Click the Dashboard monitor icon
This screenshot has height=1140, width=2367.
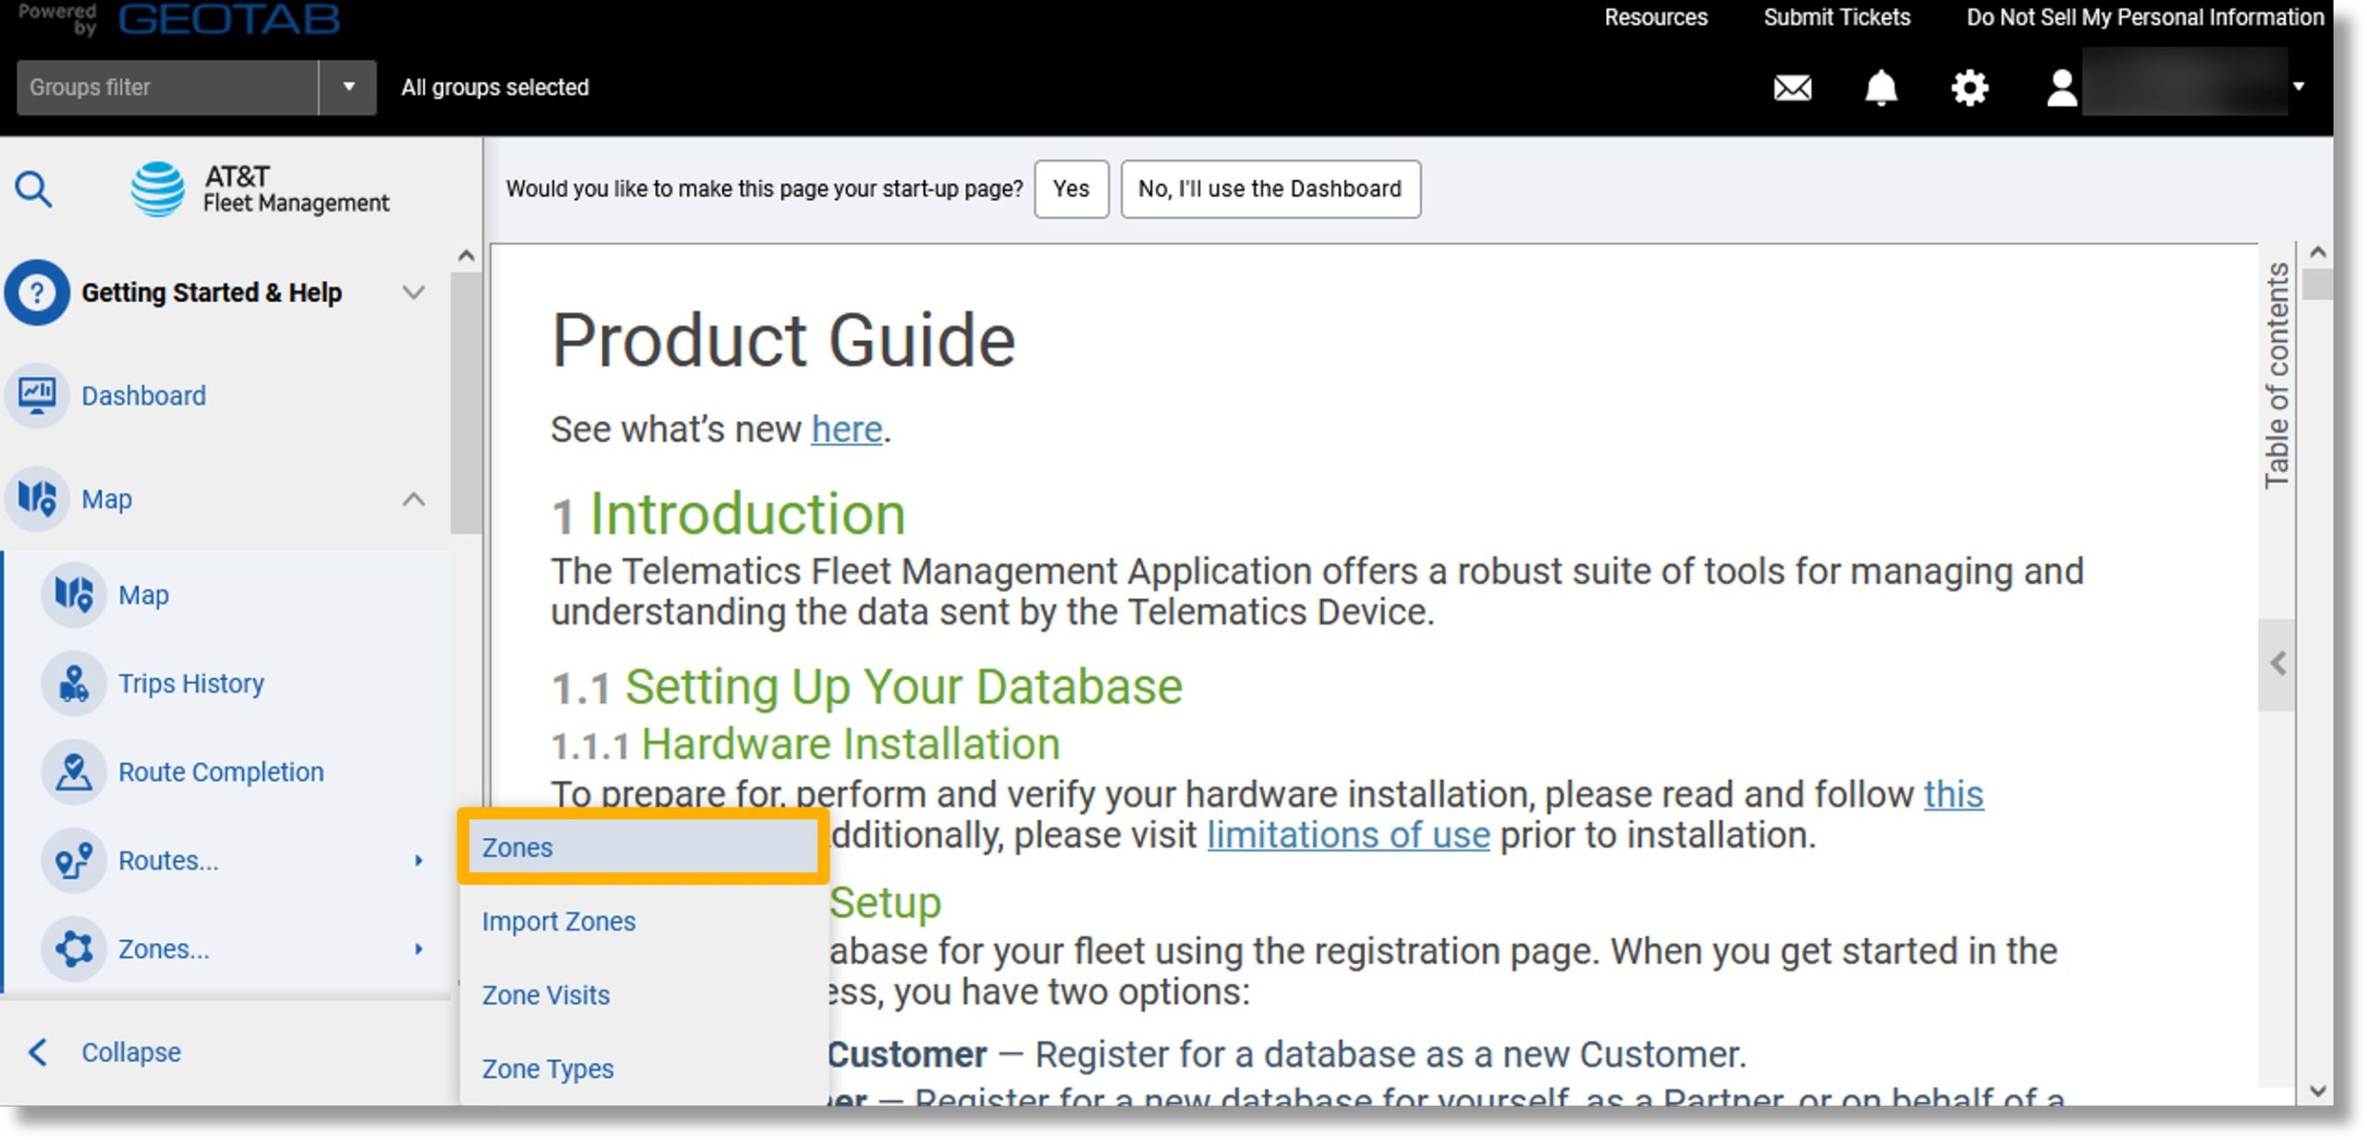tap(37, 395)
